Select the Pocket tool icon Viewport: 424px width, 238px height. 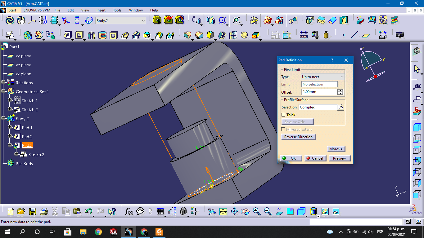pyautogui.click(x=79, y=35)
